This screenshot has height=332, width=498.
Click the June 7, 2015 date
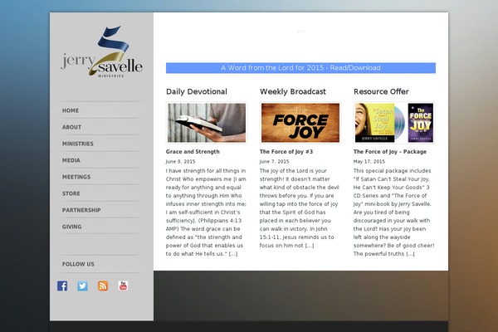pyautogui.click(x=275, y=161)
